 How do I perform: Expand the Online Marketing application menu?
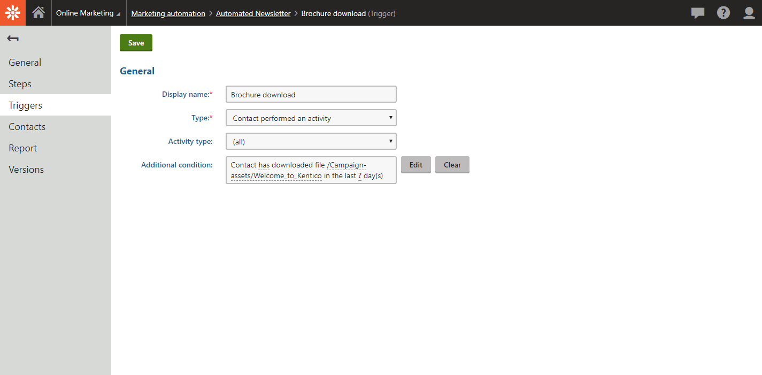point(88,13)
